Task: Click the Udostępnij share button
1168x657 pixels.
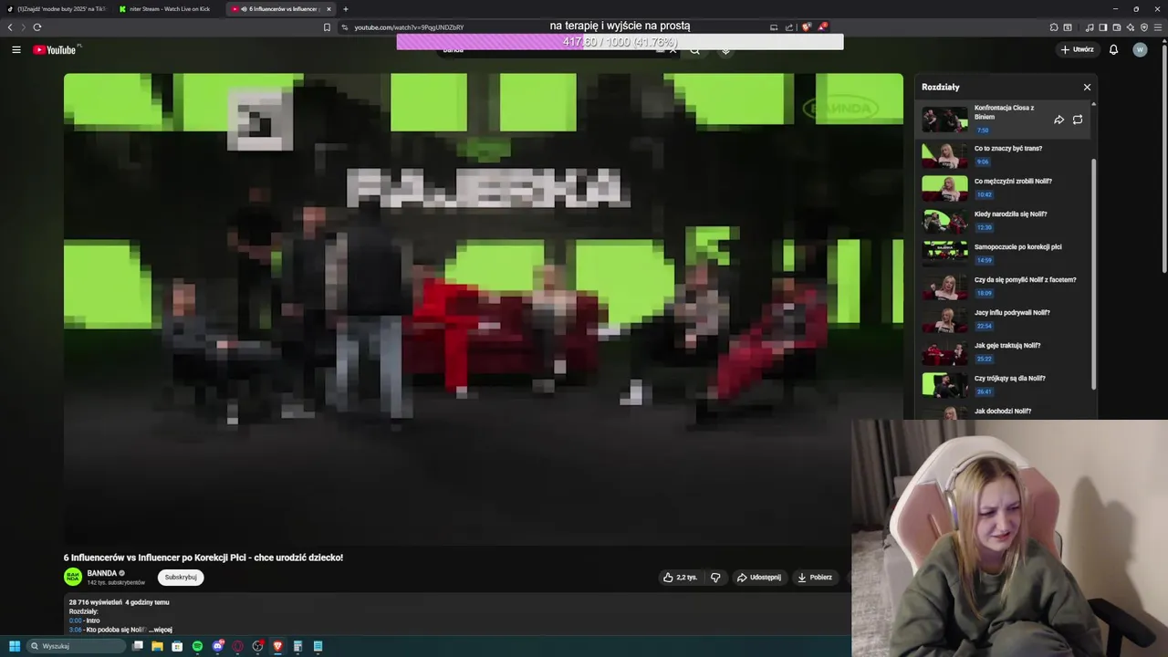Action: click(x=759, y=577)
